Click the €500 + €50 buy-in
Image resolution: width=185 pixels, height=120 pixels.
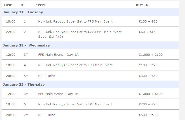tap(148, 115)
